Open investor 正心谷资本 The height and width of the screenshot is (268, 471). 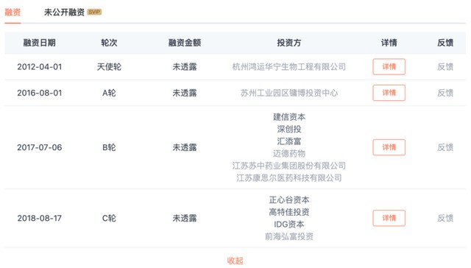pyautogui.click(x=289, y=200)
